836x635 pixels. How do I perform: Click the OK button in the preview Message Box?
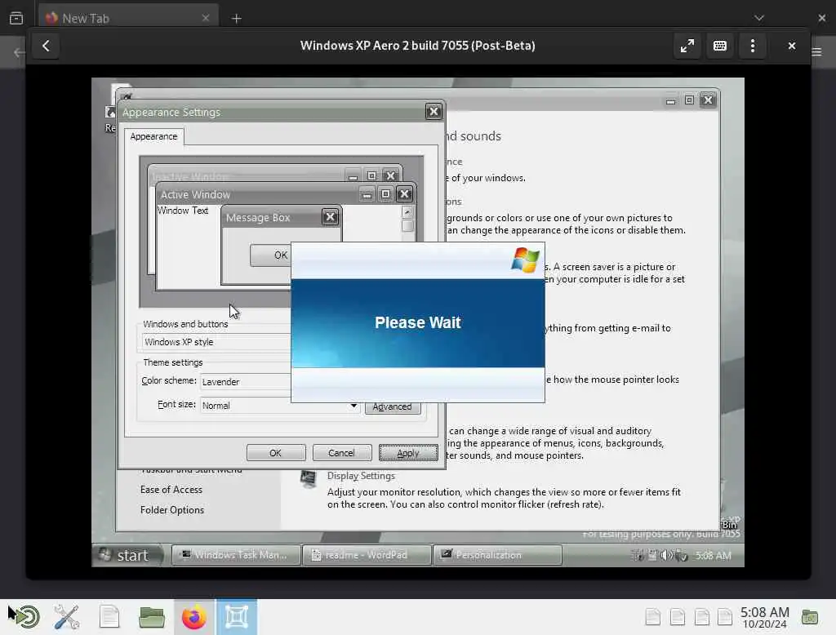point(272,255)
